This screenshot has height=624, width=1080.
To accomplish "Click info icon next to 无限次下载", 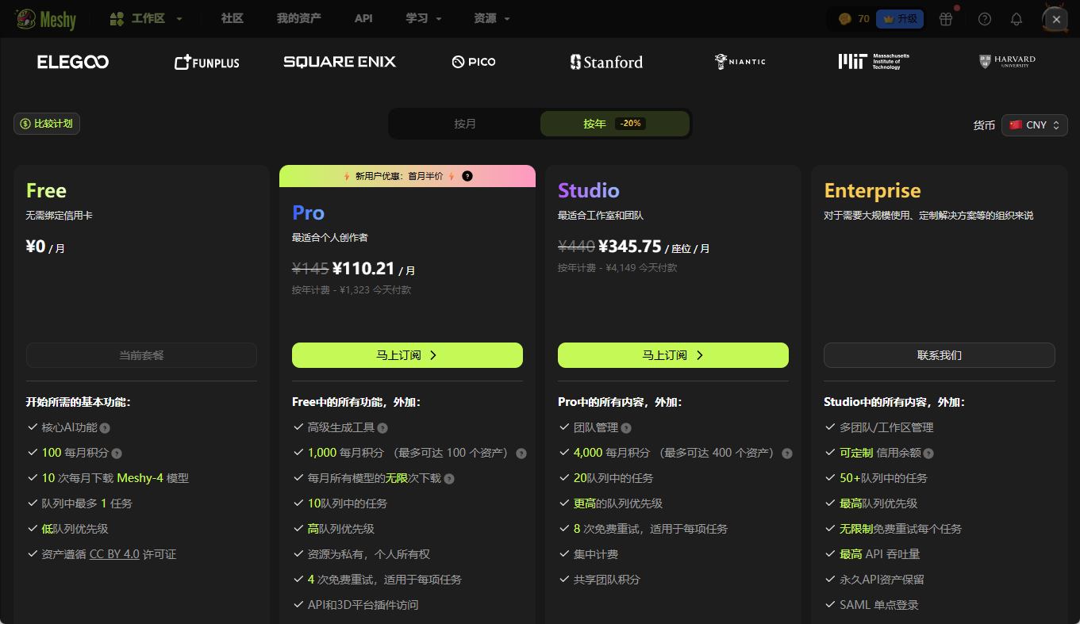I will point(449,479).
